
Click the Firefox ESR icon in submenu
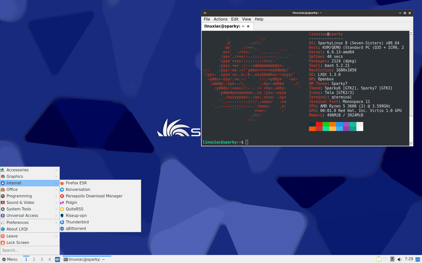point(62,183)
